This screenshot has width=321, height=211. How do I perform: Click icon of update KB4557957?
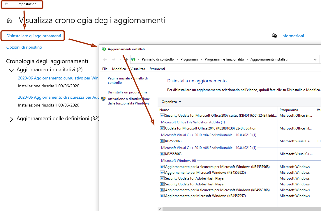[x=162, y=196]
